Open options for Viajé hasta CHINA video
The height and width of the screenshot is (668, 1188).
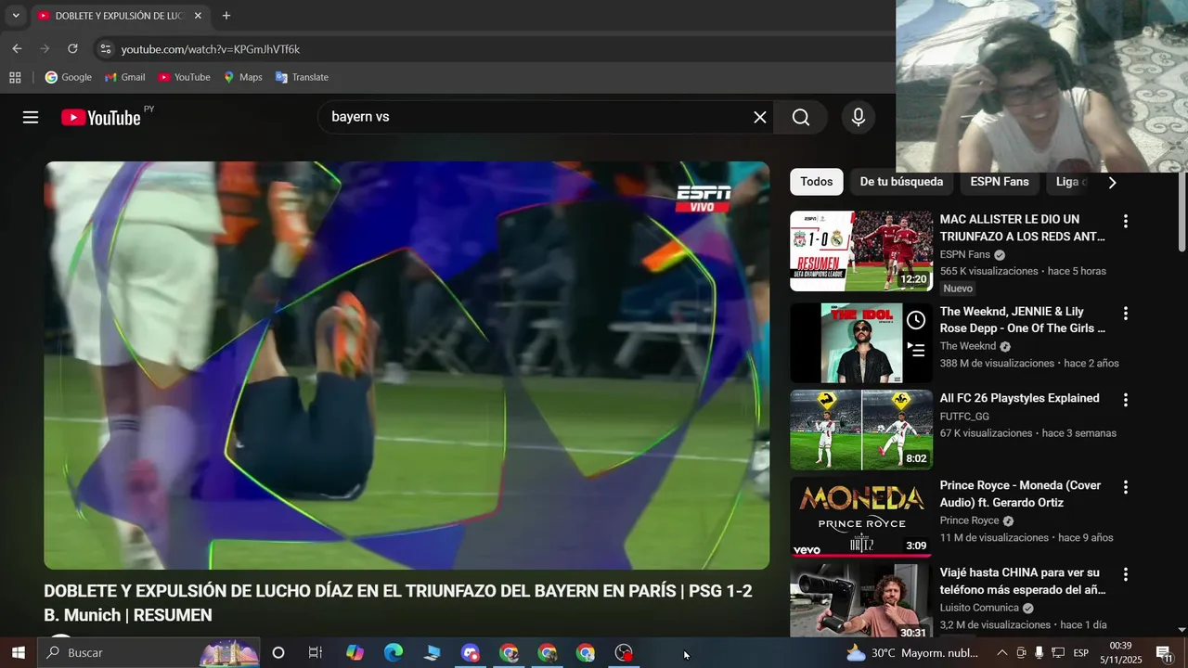1126,574
